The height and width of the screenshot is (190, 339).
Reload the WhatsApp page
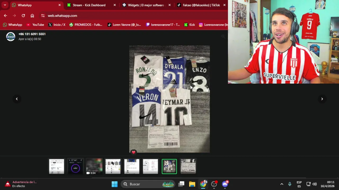pyautogui.click(x=23, y=16)
